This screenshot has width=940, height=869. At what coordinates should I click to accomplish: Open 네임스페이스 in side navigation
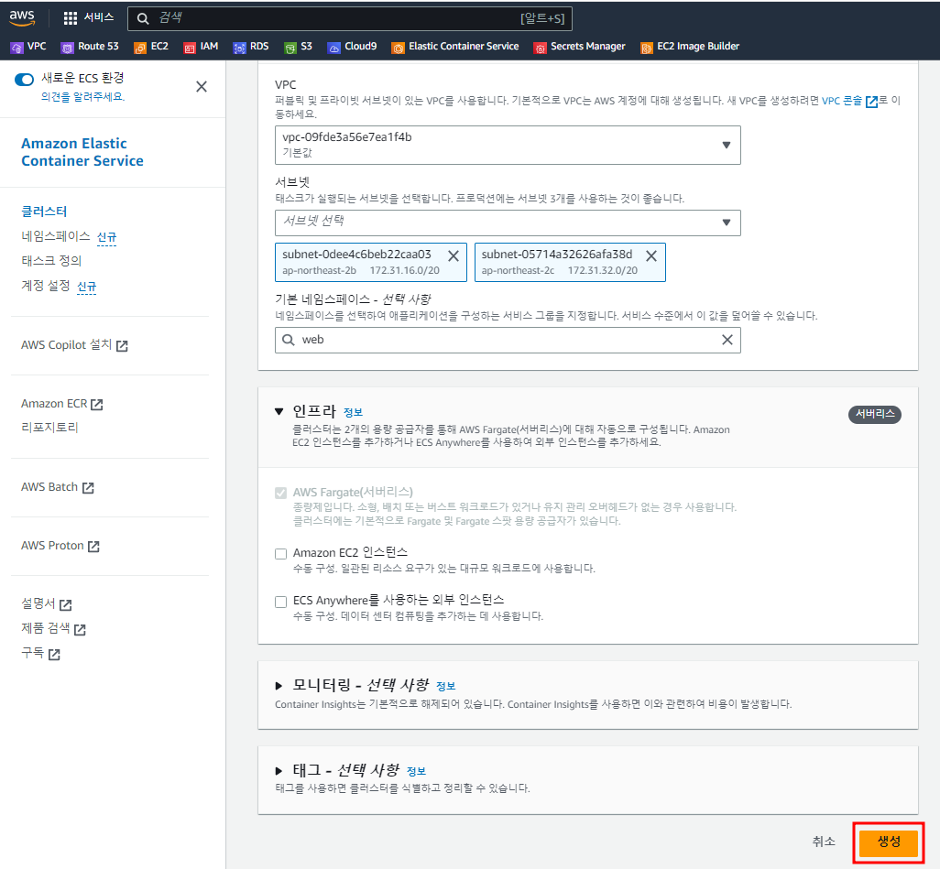click(x=55, y=236)
